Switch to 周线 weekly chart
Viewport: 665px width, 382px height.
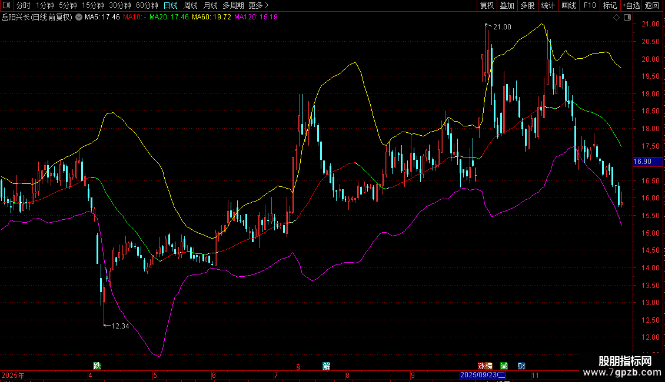pos(191,5)
